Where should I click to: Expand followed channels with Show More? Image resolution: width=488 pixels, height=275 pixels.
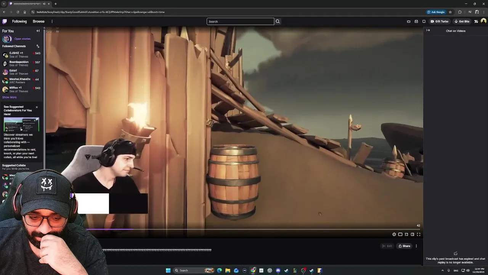tap(10, 97)
